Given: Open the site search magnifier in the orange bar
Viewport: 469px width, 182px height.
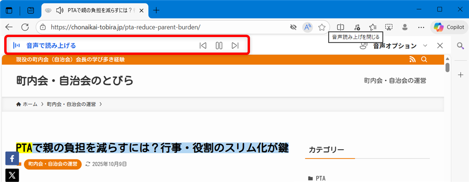Looking at the screenshot, I should click(424, 60).
